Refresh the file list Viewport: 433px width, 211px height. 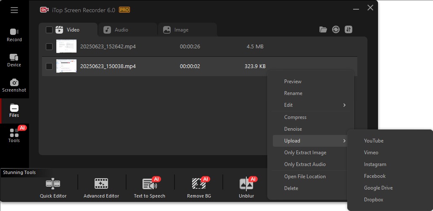click(x=336, y=29)
